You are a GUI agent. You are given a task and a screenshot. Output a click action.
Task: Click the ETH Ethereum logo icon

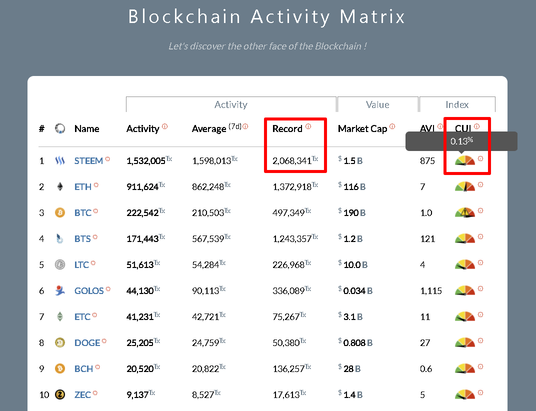(60, 186)
